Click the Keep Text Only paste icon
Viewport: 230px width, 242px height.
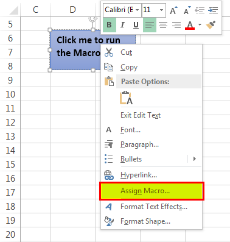coord(126,98)
